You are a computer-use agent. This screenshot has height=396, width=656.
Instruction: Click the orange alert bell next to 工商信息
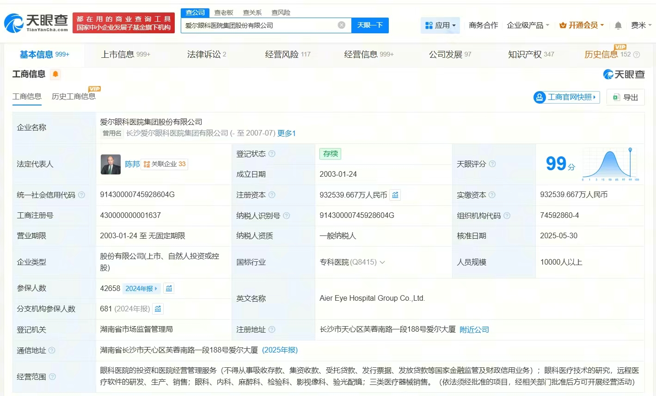click(55, 74)
